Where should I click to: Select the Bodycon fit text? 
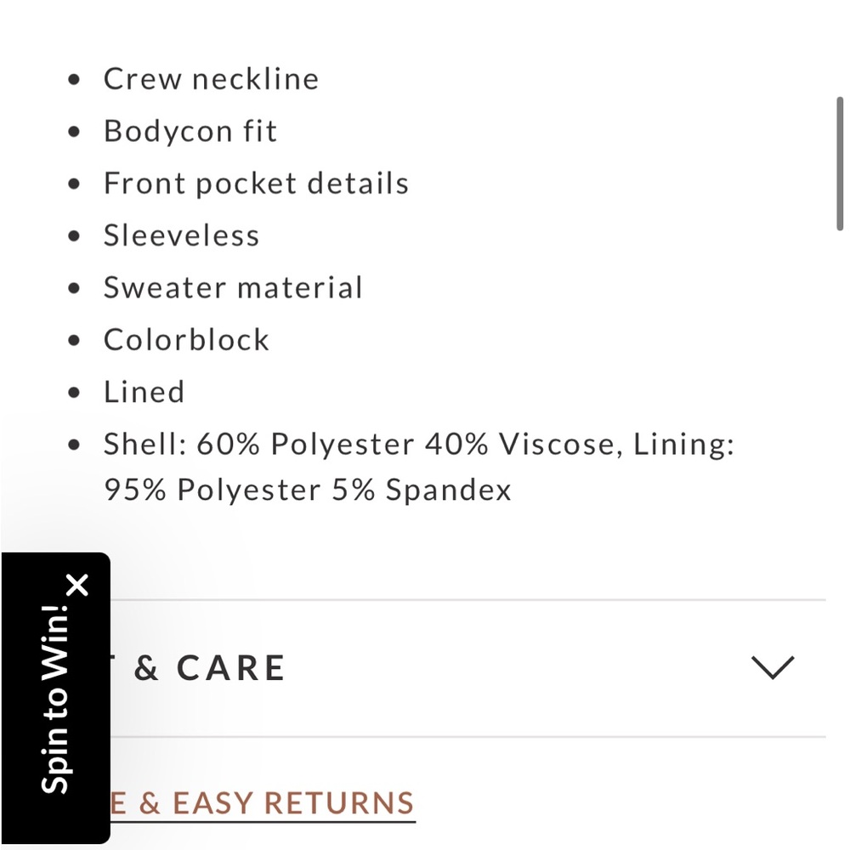click(190, 131)
